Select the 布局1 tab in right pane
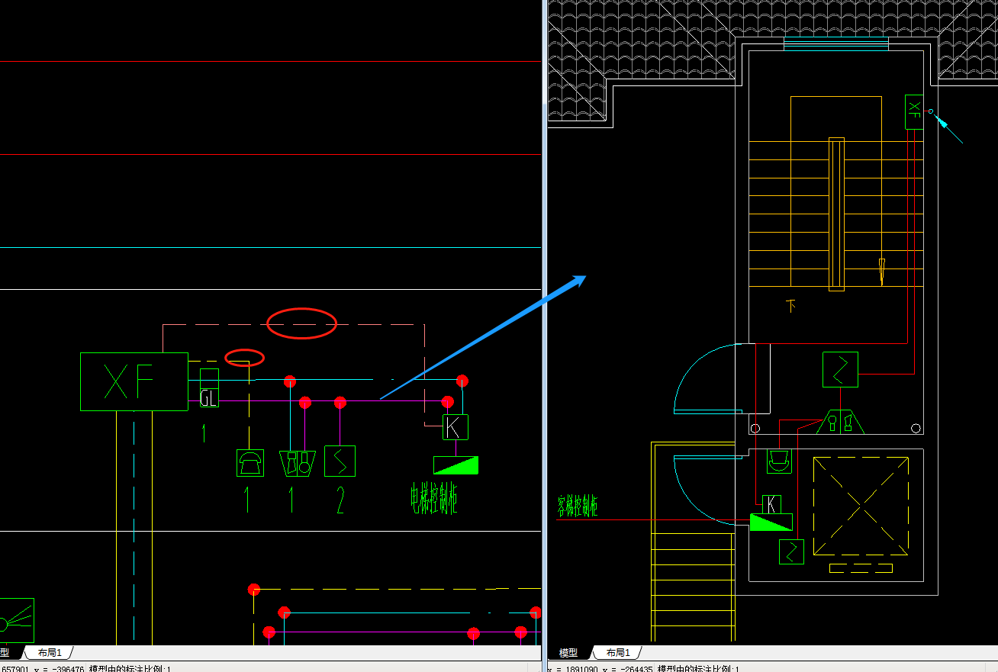This screenshot has width=998, height=672. point(618,653)
